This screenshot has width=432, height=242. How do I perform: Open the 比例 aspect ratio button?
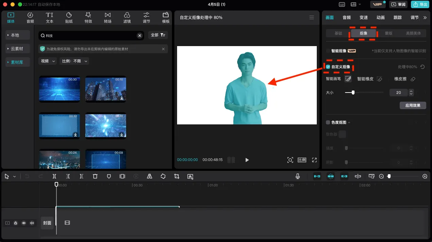(x=302, y=160)
